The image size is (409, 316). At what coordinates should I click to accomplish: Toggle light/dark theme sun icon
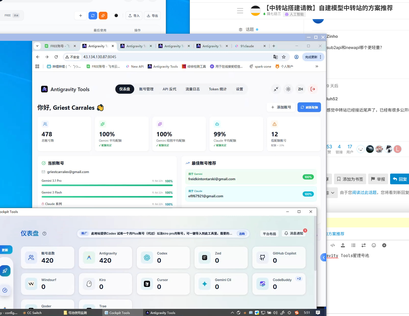(288, 89)
